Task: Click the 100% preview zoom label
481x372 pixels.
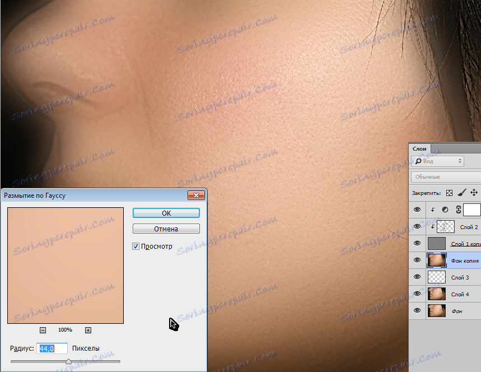Action: (65, 330)
